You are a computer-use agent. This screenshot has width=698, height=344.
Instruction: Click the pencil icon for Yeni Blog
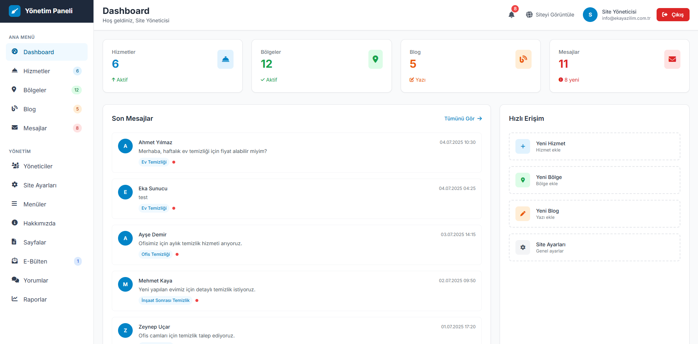[522, 214]
